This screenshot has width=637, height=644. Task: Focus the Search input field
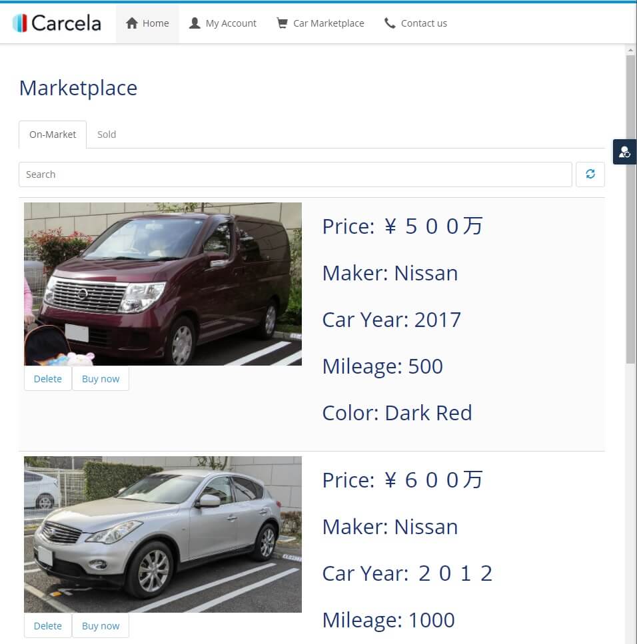[295, 174]
